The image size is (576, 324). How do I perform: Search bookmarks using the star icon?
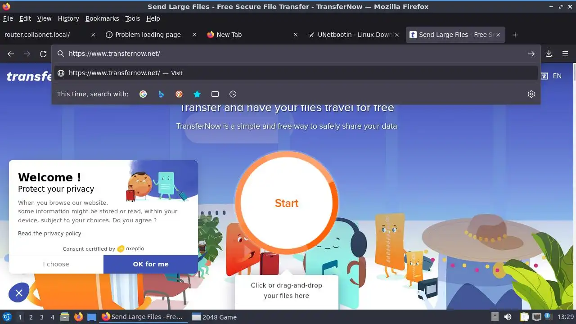coord(197,94)
